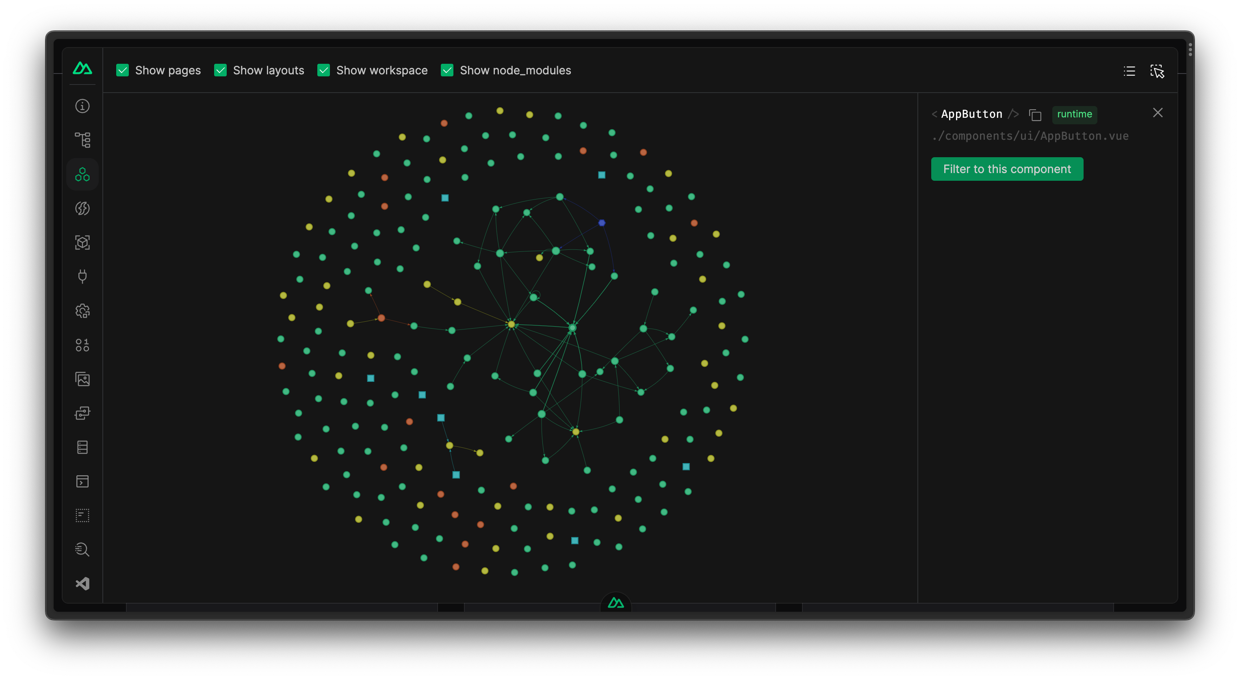Image resolution: width=1240 pixels, height=680 pixels.
Task: Disable Show layouts checkbox
Action: pyautogui.click(x=221, y=70)
